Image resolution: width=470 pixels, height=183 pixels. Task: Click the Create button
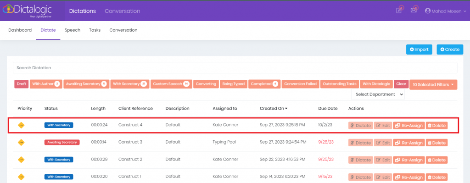[450, 50]
